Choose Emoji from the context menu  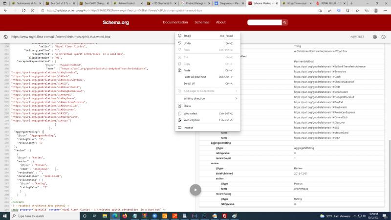208,36
